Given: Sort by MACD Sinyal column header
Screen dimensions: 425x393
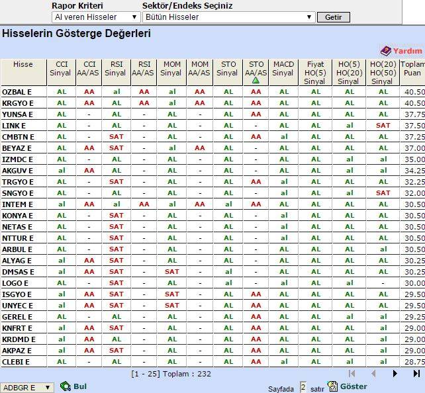Looking at the screenshot, I should point(283,69).
